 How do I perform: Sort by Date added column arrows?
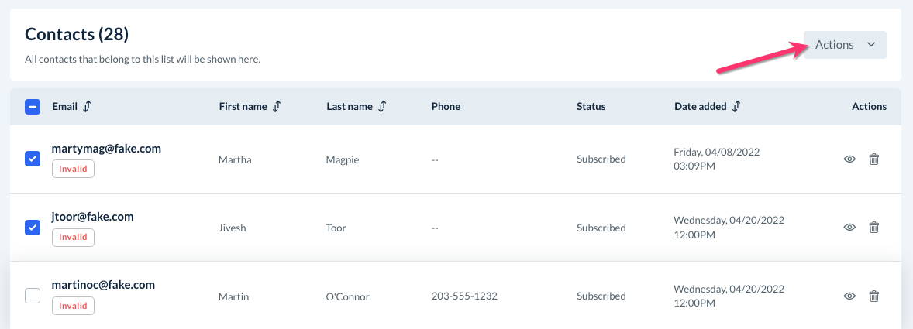736,107
